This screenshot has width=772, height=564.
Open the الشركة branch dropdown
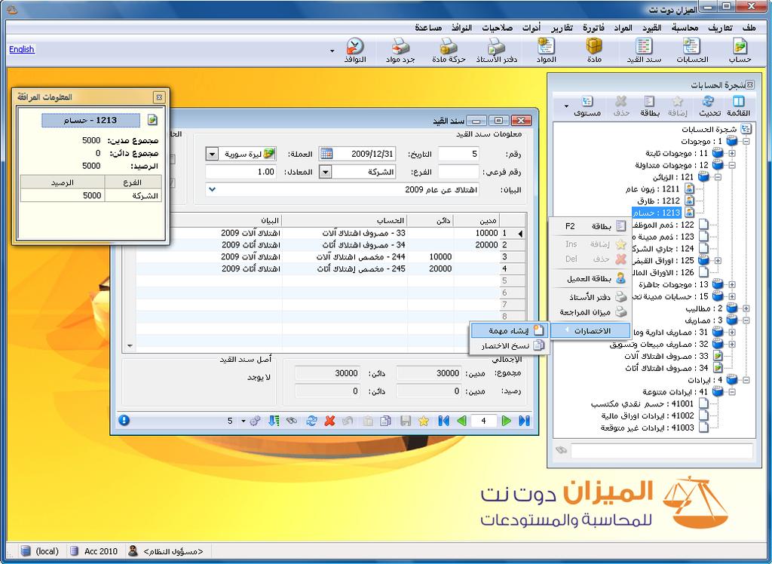coord(326,172)
